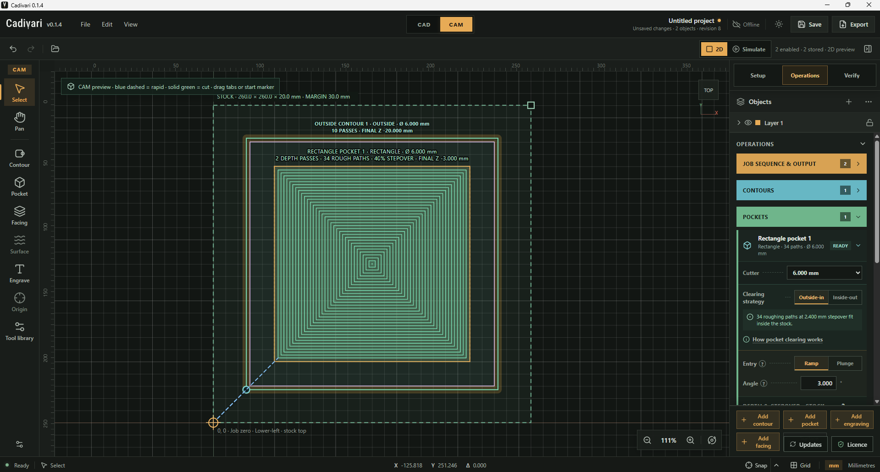Image resolution: width=880 pixels, height=472 pixels.
Task: Collapse the Pockets section
Action: (x=802, y=217)
